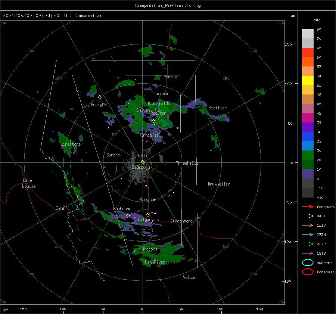Select the Strathmore label
Image resolution: width=336 pixels, height=314 pixels.
(181, 221)
